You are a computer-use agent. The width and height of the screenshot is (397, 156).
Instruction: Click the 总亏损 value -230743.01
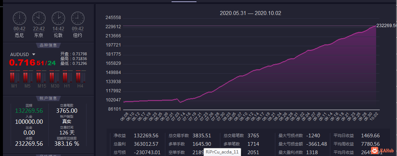click(147, 152)
